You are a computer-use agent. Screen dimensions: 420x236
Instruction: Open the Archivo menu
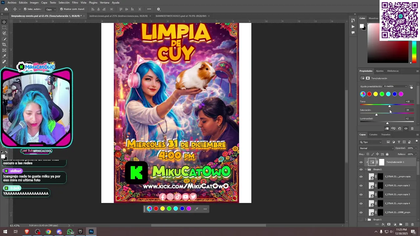[12, 3]
